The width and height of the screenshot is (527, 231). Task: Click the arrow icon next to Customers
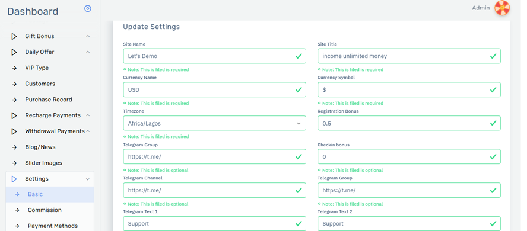[14, 84]
